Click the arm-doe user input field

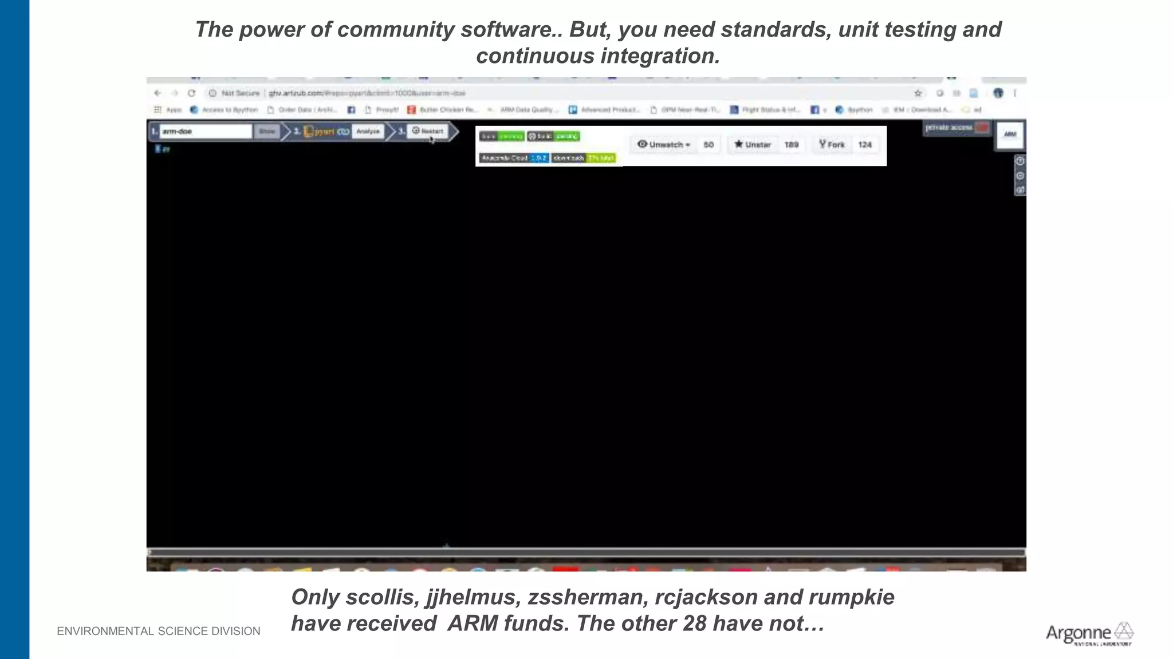pos(206,132)
